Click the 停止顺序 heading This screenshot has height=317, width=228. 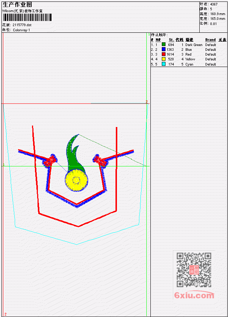click(x=159, y=35)
